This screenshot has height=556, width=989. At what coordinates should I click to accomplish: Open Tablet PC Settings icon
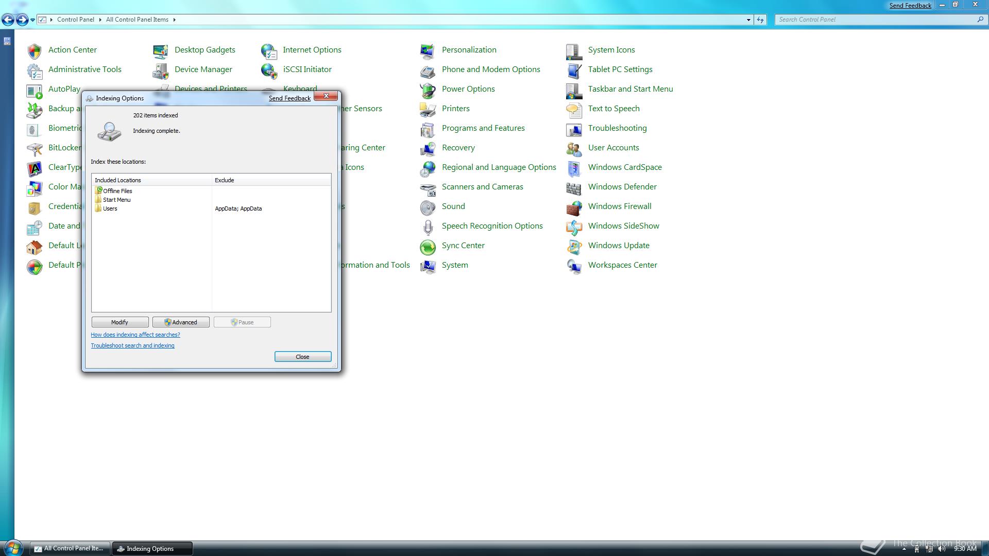tap(574, 70)
